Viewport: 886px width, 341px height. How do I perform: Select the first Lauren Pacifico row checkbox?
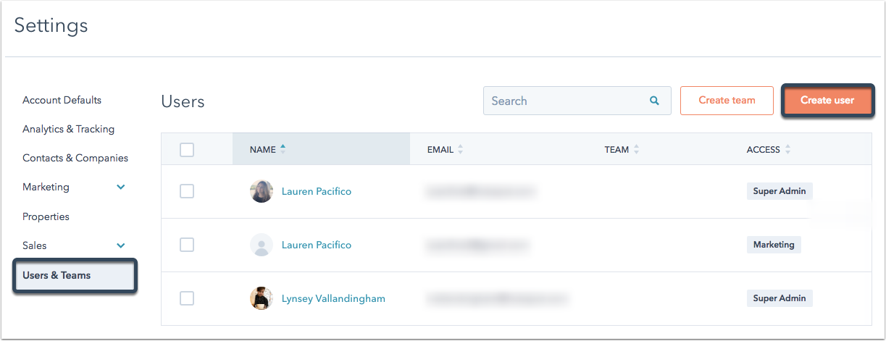(x=187, y=191)
